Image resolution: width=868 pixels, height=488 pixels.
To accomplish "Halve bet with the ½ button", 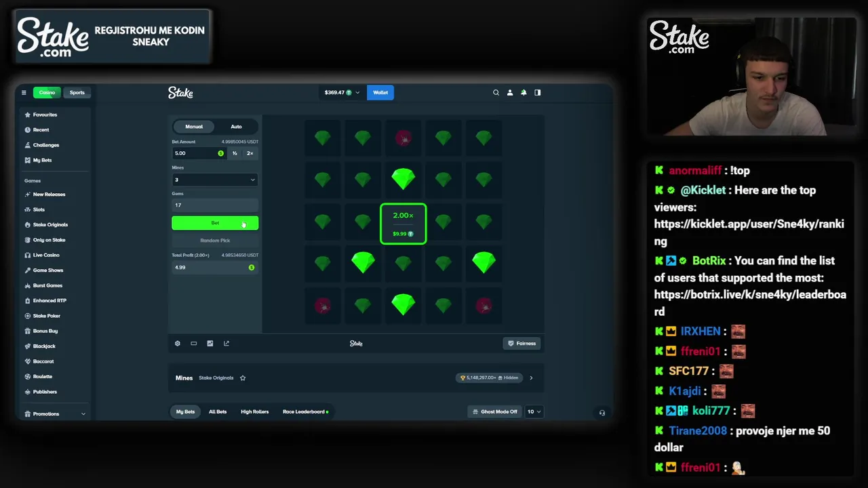I will click(x=235, y=153).
